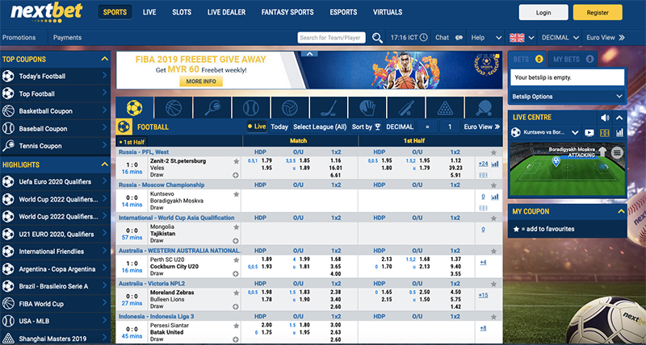
Task: Select the snooker rack icon tab
Action: 445,108
